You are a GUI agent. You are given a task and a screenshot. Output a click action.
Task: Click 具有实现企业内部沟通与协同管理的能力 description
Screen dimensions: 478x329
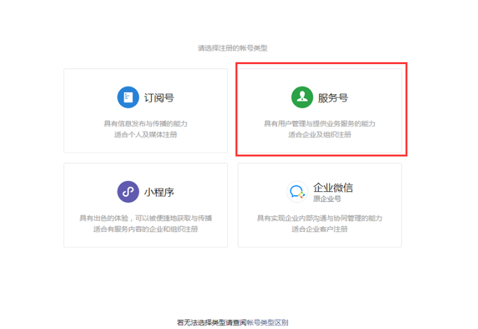[320, 218]
